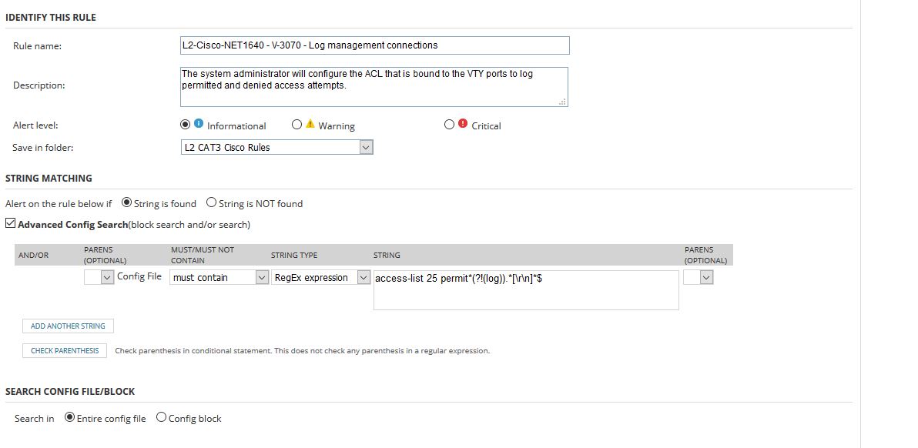Click the yellow Warning triangle icon

pyautogui.click(x=310, y=124)
